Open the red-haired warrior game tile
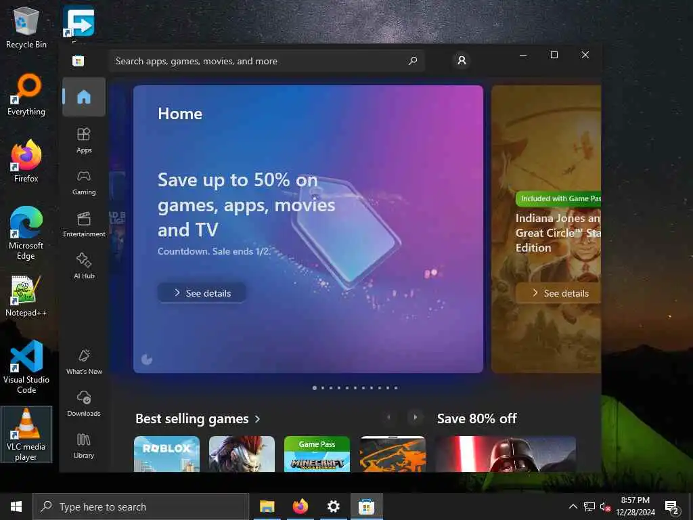Screen dimensions: 693x520 point(242,454)
